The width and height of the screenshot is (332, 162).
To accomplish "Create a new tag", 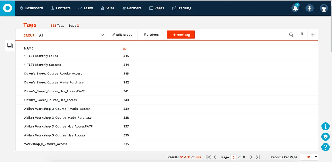I will [x=181, y=35].
